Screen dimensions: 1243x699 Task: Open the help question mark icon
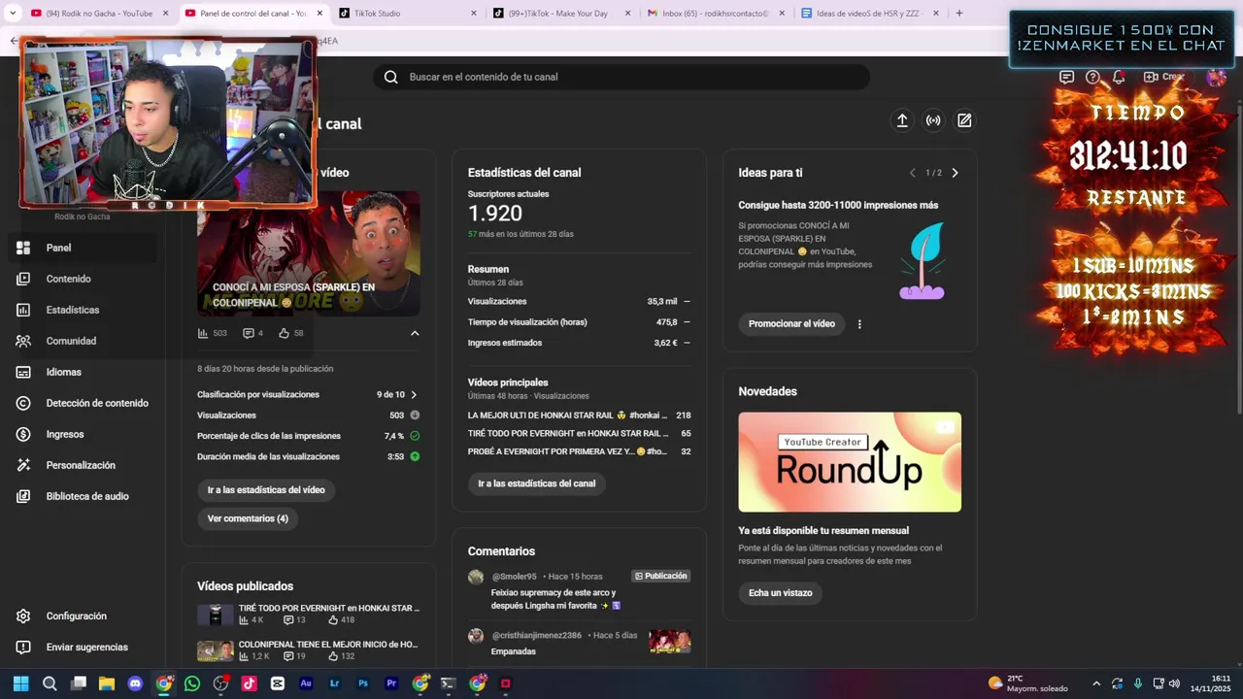[1092, 77]
